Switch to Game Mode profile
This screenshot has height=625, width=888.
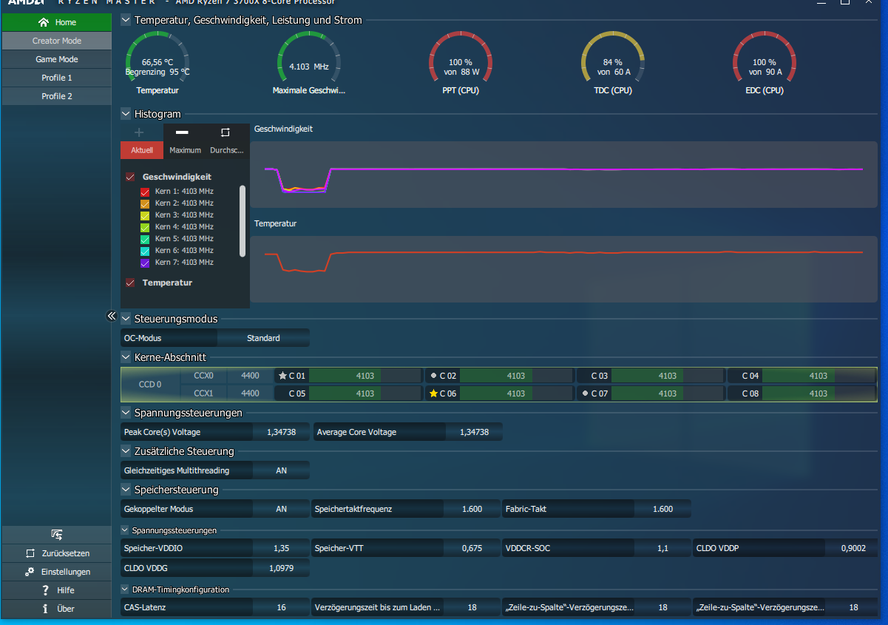tap(57, 59)
